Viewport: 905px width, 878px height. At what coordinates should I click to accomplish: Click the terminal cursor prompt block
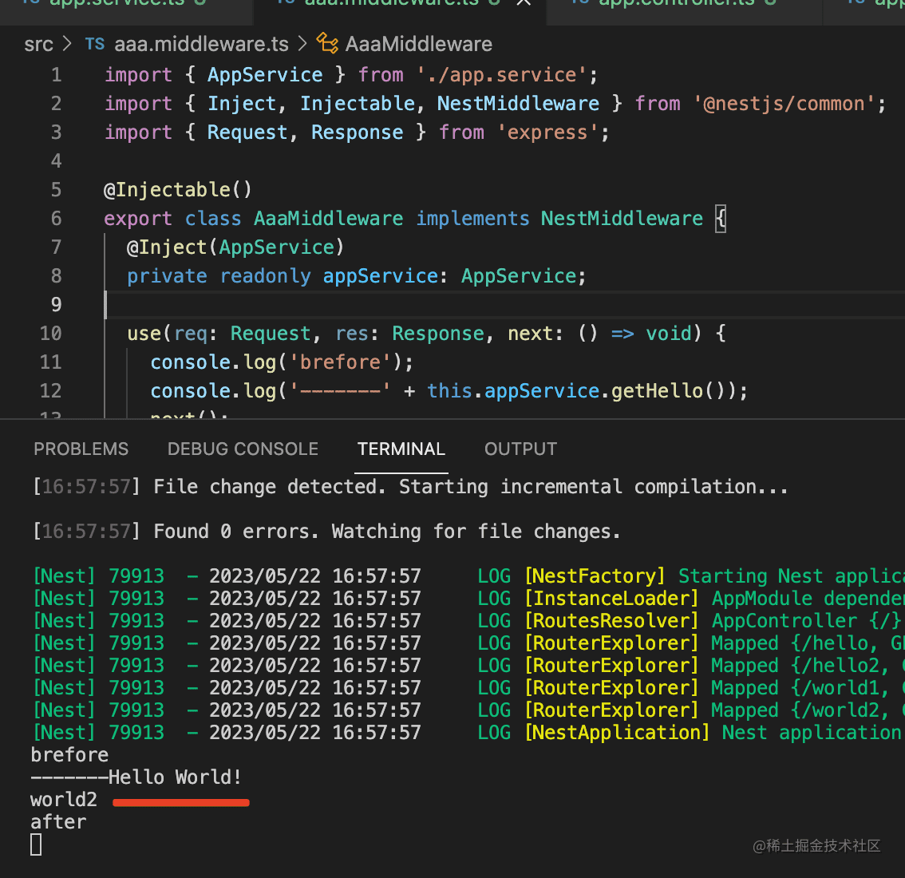pyautogui.click(x=36, y=844)
